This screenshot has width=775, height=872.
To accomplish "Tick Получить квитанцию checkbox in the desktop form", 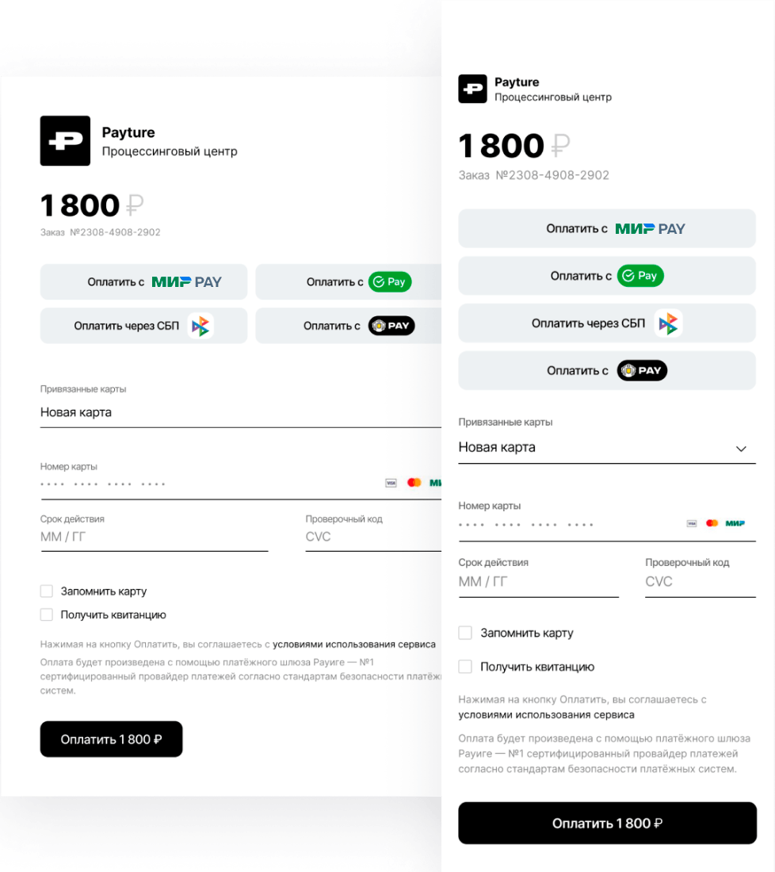I will point(47,614).
